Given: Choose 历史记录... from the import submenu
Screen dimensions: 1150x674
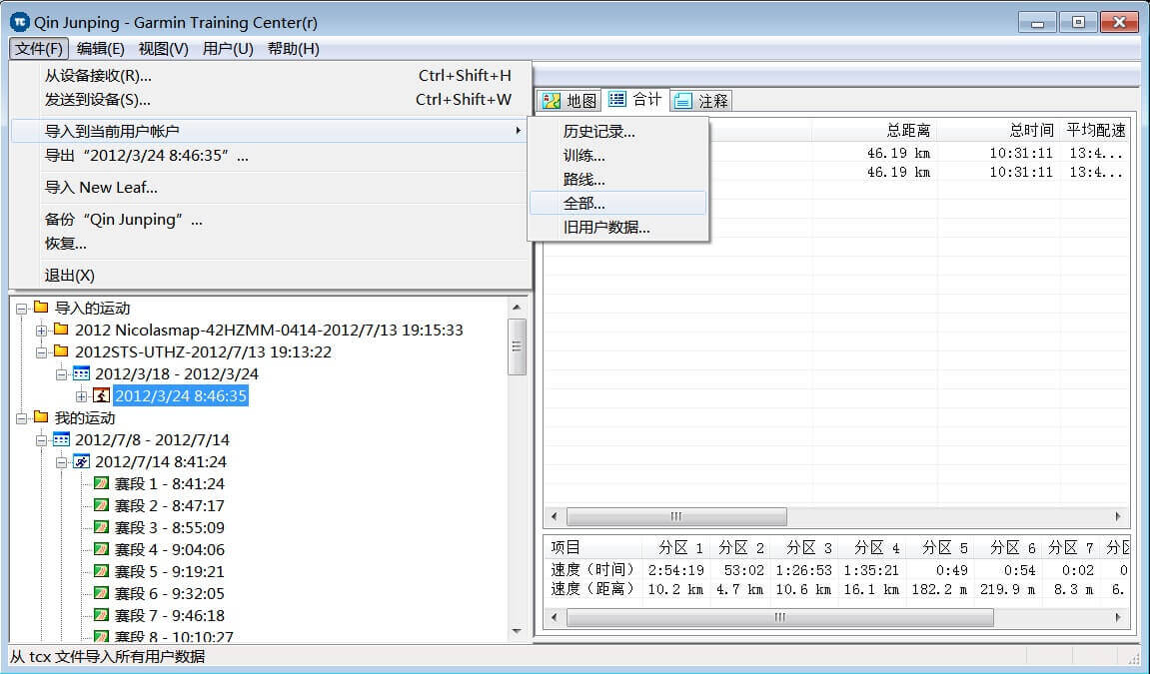Looking at the screenshot, I should [x=617, y=131].
